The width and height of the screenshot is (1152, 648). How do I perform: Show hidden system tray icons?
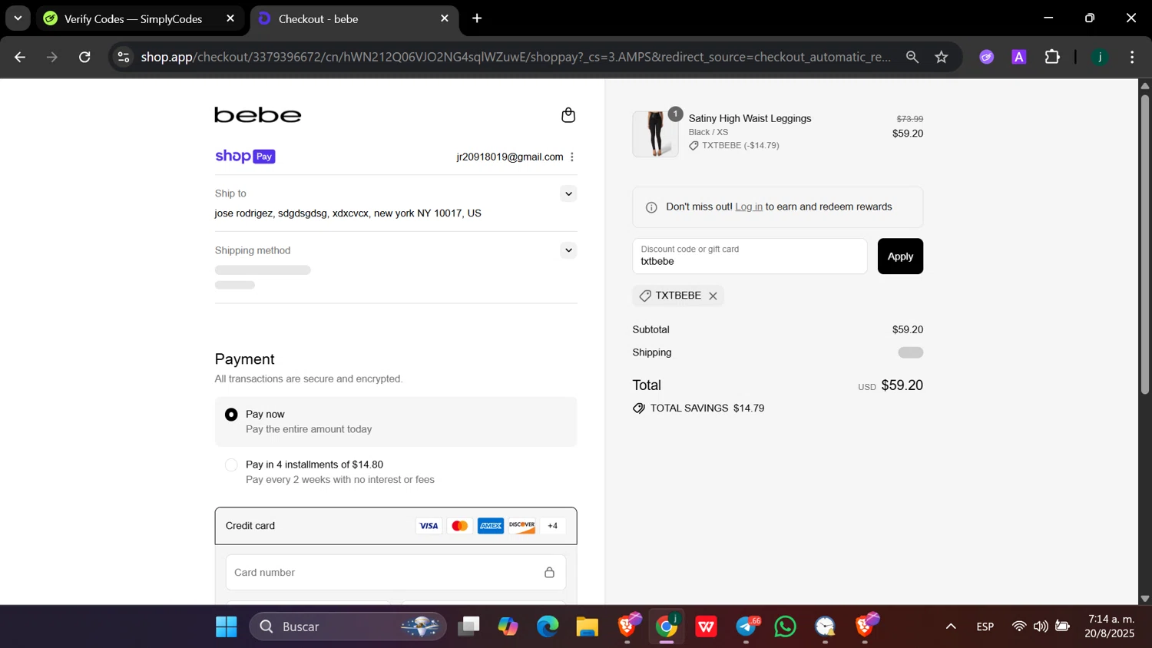point(951,627)
